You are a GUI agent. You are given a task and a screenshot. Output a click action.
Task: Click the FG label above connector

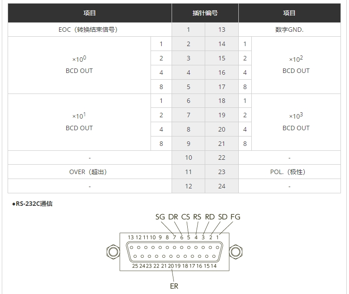(x=235, y=217)
